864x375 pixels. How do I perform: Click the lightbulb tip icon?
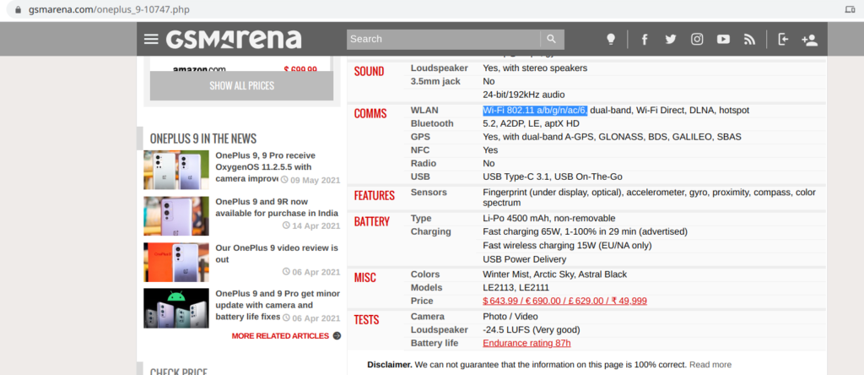(x=611, y=39)
